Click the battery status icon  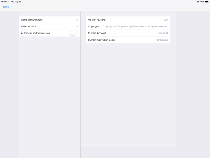tap(207, 2)
